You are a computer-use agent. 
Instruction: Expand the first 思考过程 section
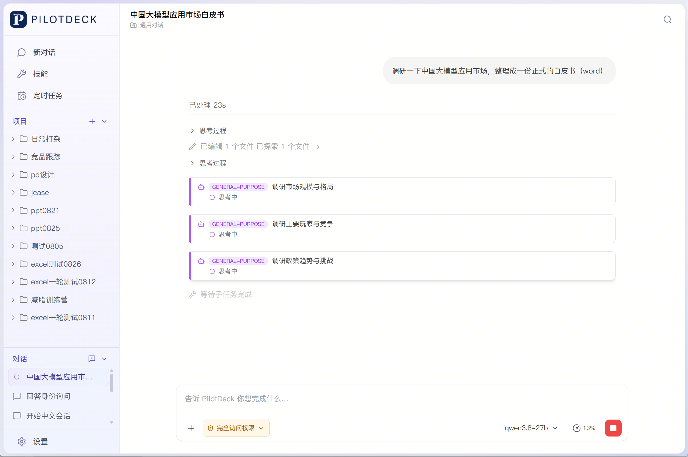pyautogui.click(x=208, y=131)
